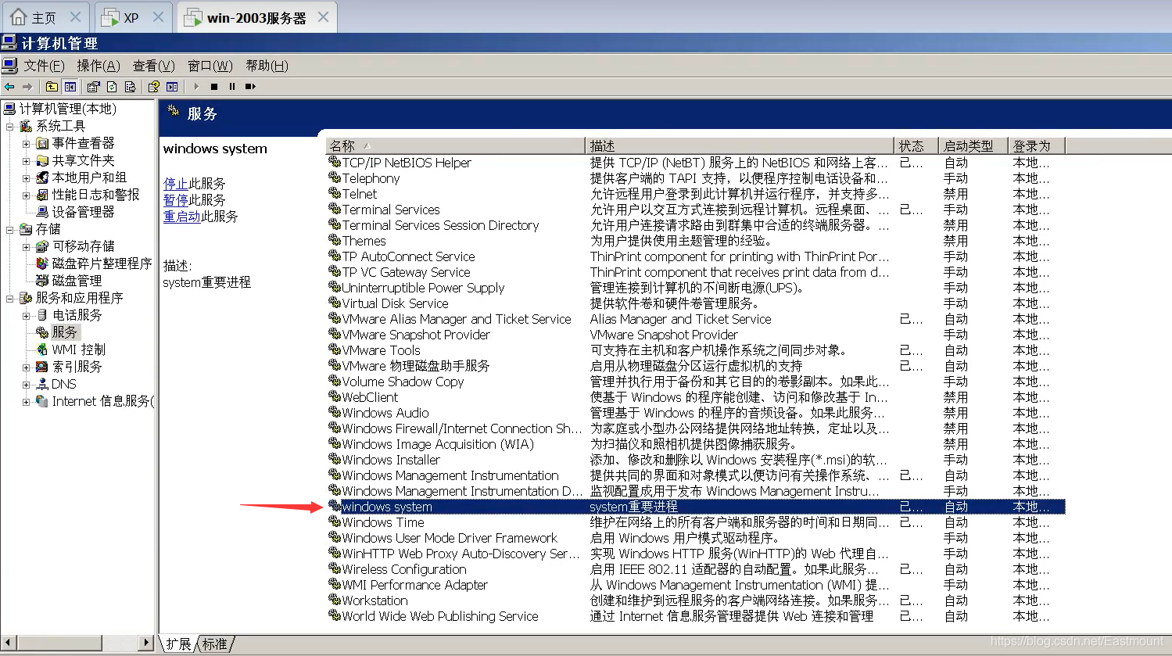Viewport: 1172px width, 656px height.
Task: Collapse the 服务和应用程序 tree node
Action: pyautogui.click(x=9, y=298)
